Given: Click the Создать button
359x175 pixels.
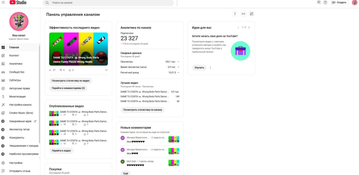Looking at the screenshot, I should (x=339, y=2).
